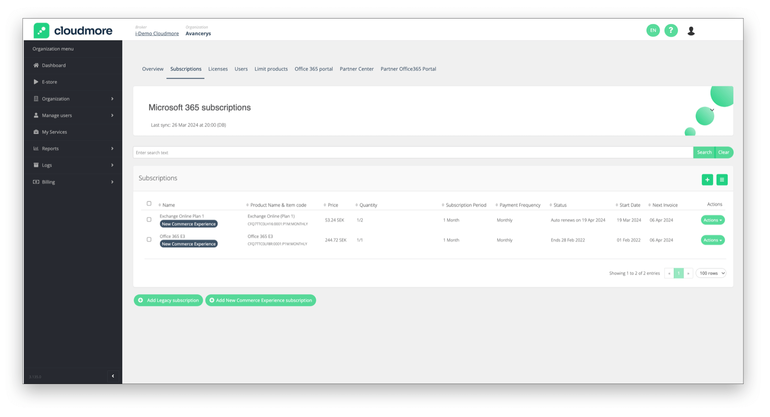Expand the Billing submenu chevron

112,182
